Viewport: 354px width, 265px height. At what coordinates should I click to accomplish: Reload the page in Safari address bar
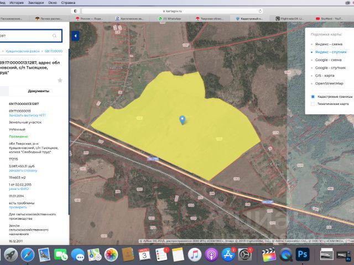tap(261, 10)
